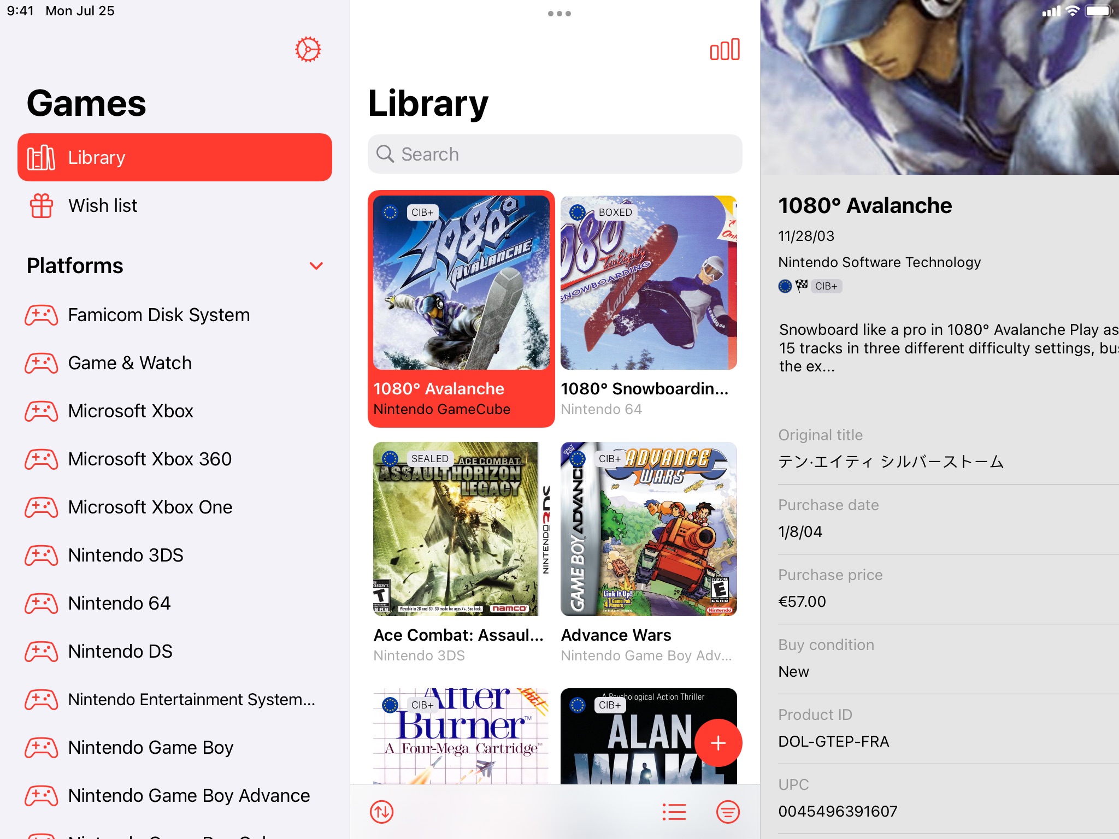The image size is (1119, 839).
Task: Select the Library sidebar icon
Action: 42,158
